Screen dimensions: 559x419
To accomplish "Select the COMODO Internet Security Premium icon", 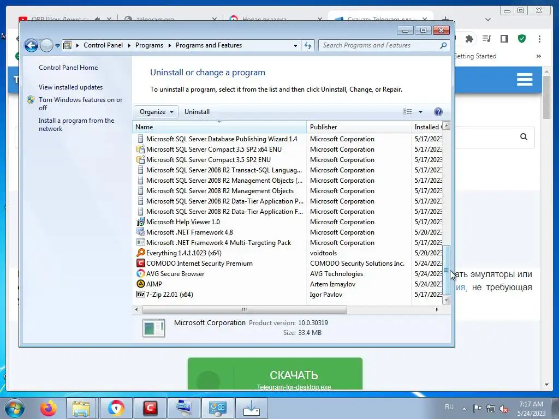I will tap(140, 263).
